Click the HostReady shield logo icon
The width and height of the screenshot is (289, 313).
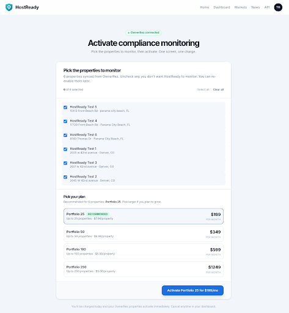pyautogui.click(x=9, y=7)
